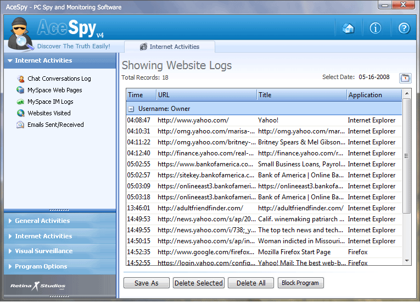420x302 pixels.
Task: Sort by the URL column header
Action: tap(206, 95)
